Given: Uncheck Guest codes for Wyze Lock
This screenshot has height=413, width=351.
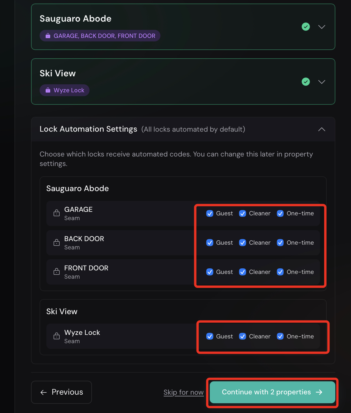Looking at the screenshot, I should pos(210,336).
